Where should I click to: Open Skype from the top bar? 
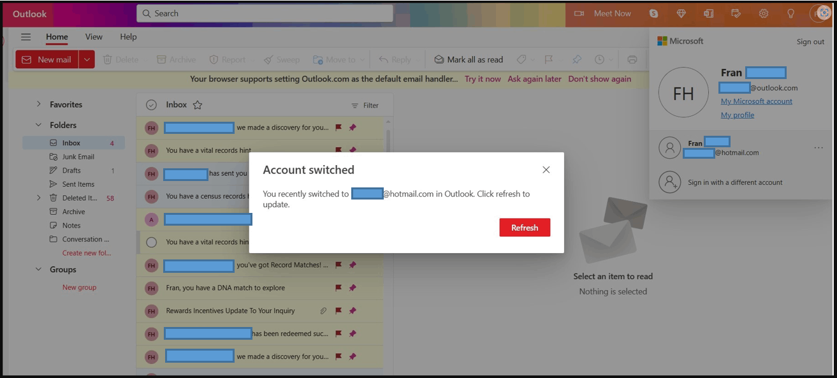[x=653, y=13]
